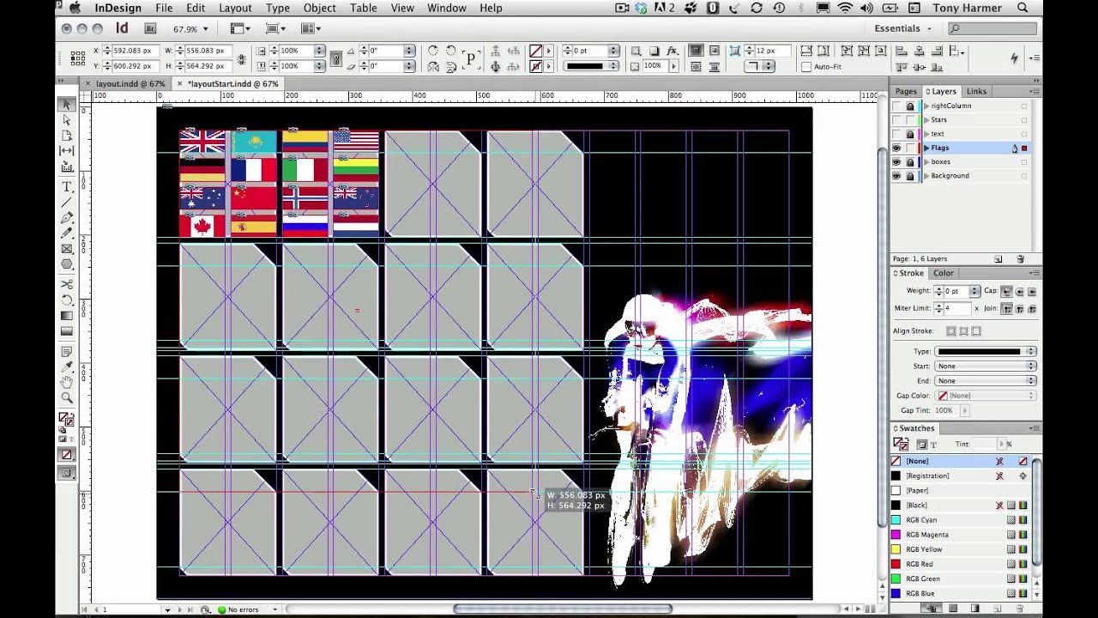Select the Gradient Swatch tool
This screenshot has height=618, width=1098.
click(x=67, y=316)
